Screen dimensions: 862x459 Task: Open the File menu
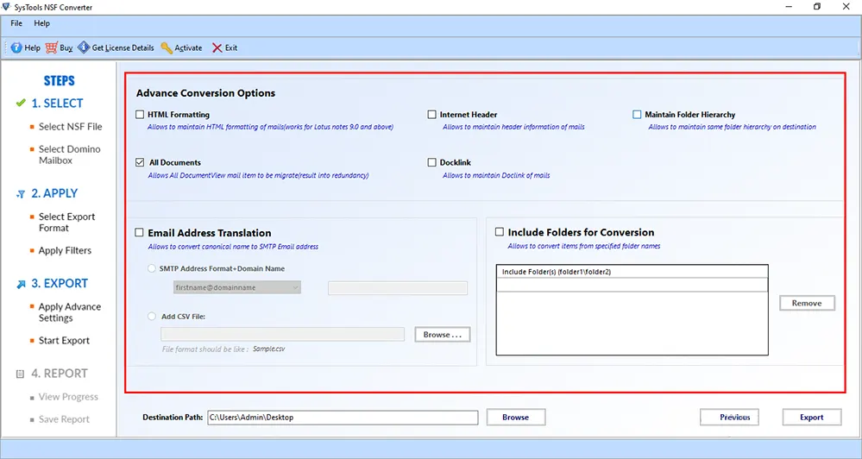(x=16, y=23)
